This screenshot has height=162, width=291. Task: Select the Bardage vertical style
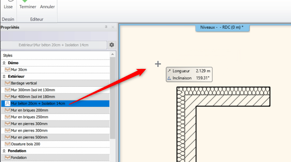(x=55, y=83)
